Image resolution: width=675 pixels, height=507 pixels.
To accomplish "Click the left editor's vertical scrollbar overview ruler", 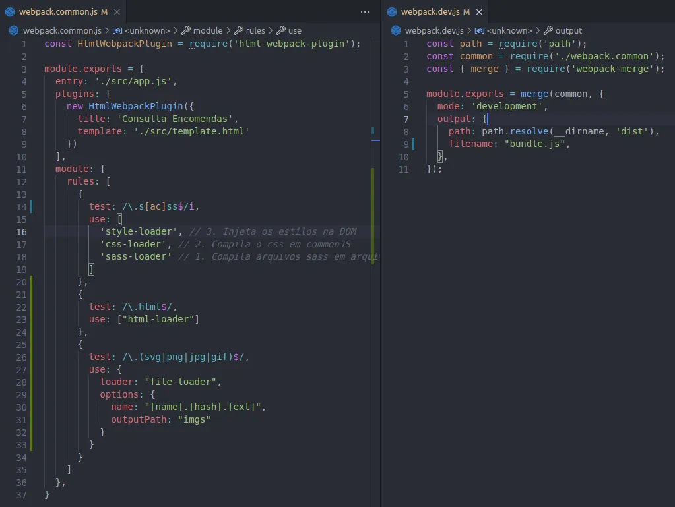I will pos(375,272).
